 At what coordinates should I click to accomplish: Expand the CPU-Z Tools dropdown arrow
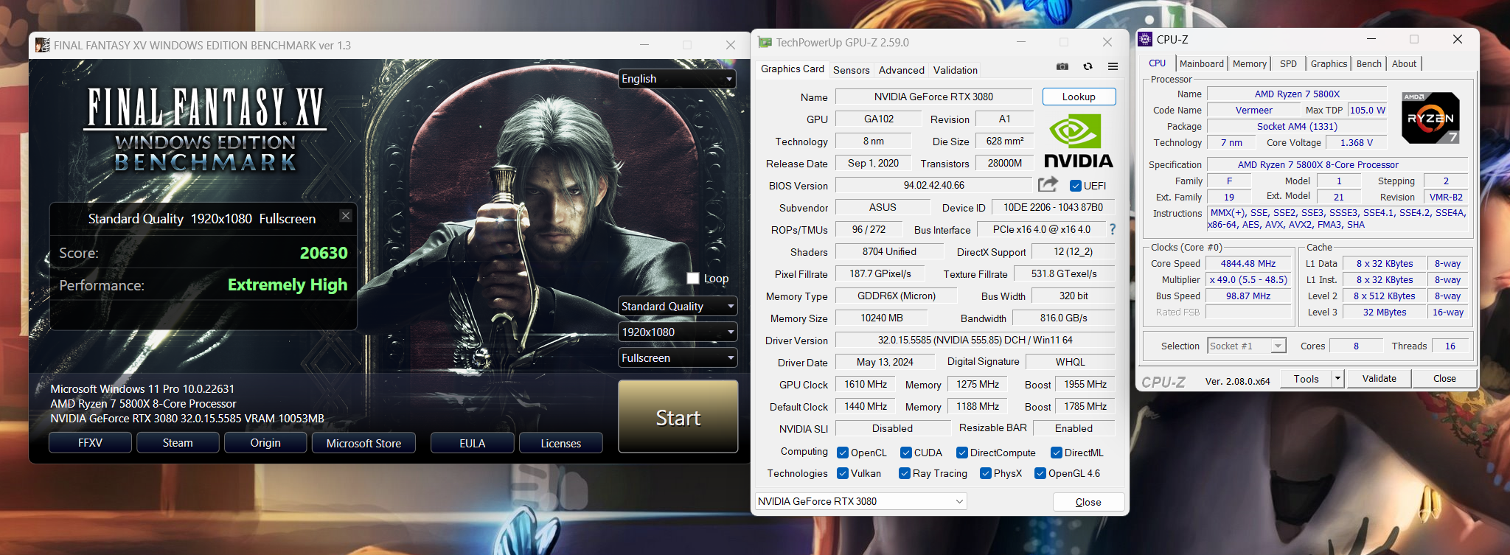coord(1337,379)
